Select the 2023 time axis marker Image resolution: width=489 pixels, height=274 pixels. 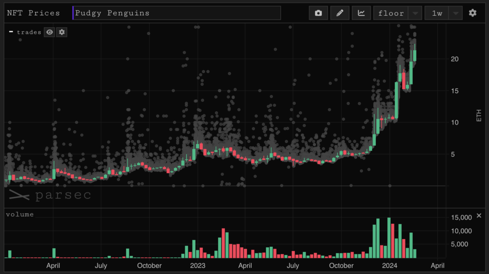pyautogui.click(x=198, y=265)
